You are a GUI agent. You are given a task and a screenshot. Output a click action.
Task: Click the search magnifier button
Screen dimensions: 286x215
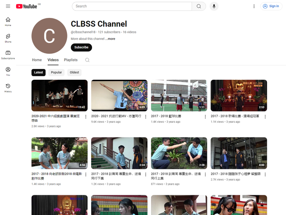tap(198, 6)
